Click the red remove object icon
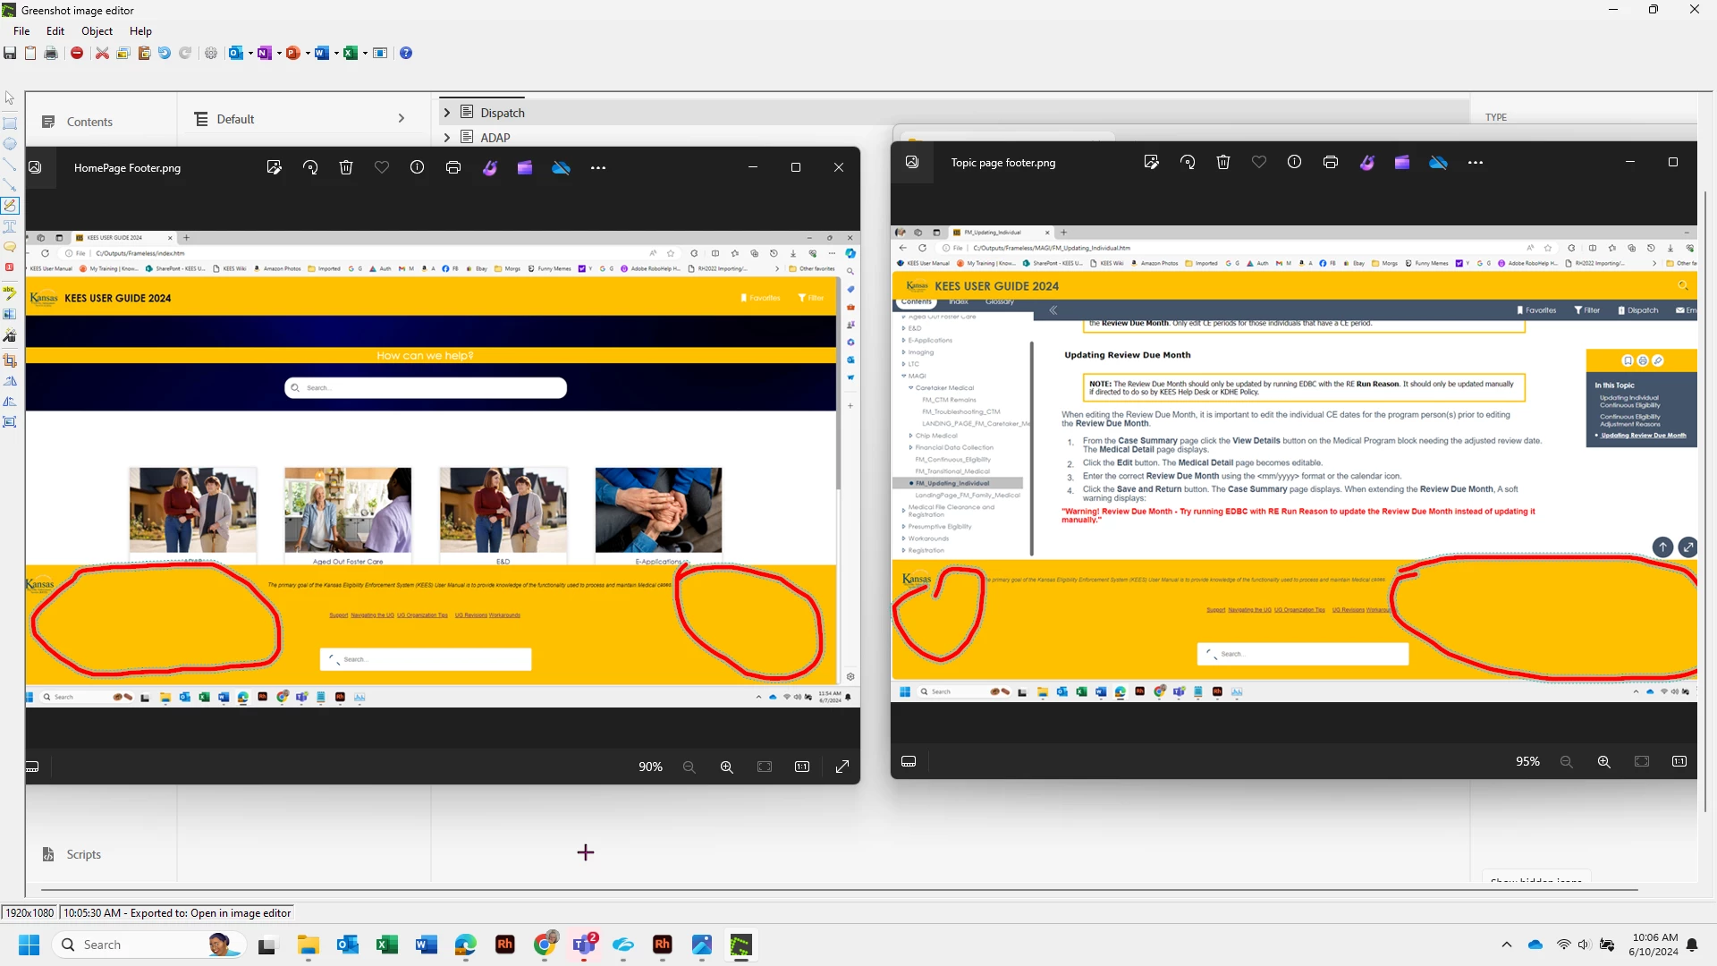This screenshot has height=966, width=1717. coord(77,53)
